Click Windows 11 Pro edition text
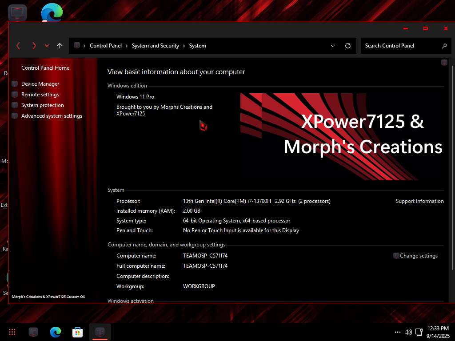 pyautogui.click(x=135, y=97)
